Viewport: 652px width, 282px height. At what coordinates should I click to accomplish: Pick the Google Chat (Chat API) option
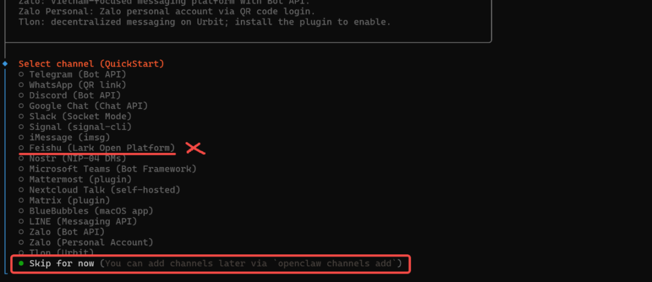(x=83, y=106)
